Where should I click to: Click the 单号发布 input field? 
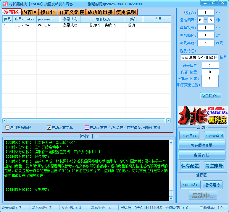click(x=206, y=28)
